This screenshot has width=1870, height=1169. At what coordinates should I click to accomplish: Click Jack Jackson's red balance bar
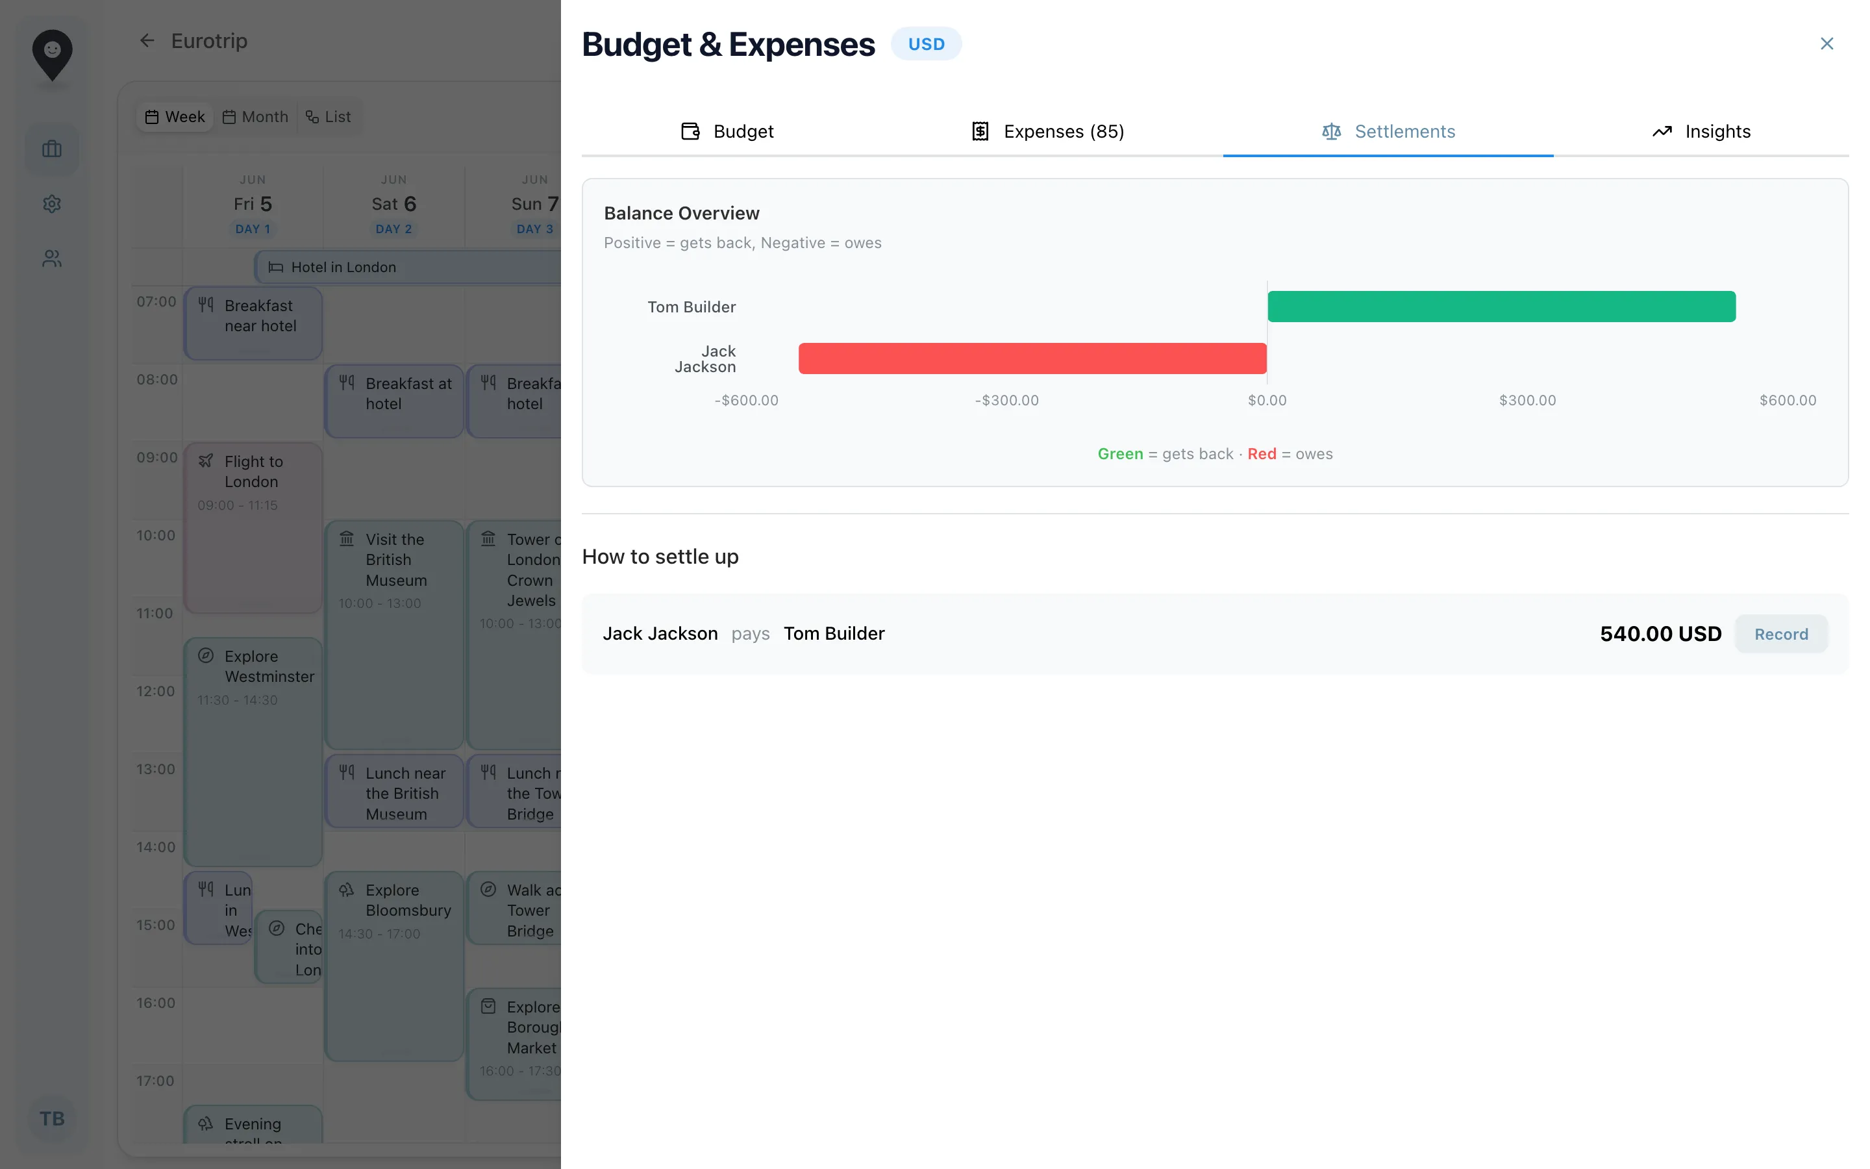[x=1032, y=358]
